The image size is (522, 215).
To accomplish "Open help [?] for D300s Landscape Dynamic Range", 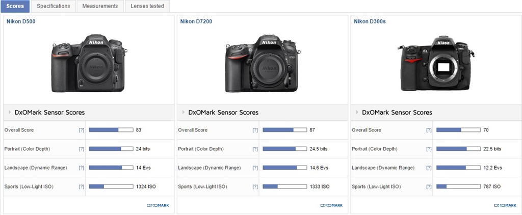I will [429, 168].
